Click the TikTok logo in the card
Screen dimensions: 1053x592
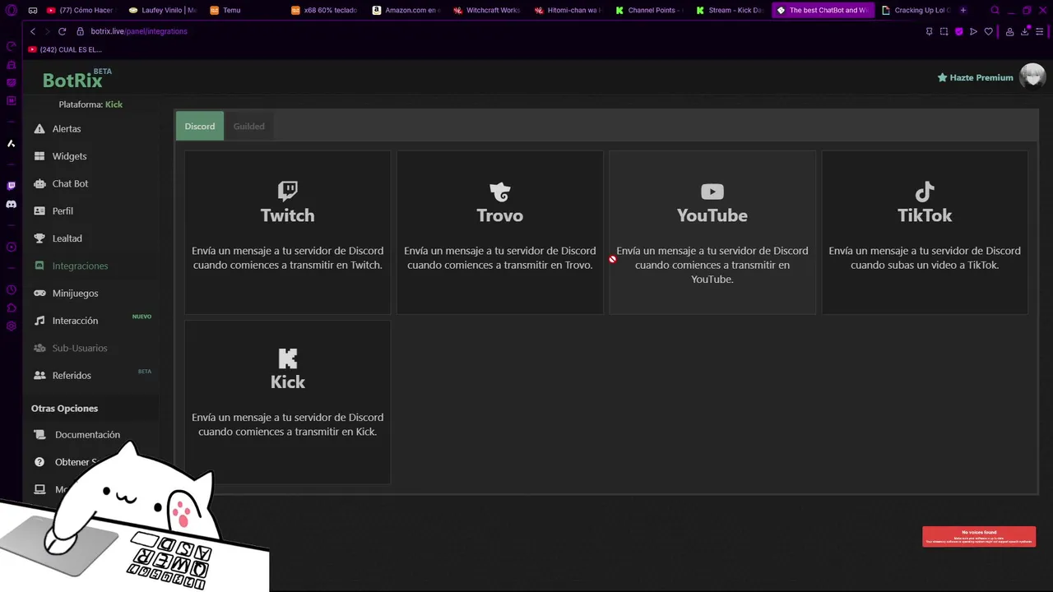[925, 192]
